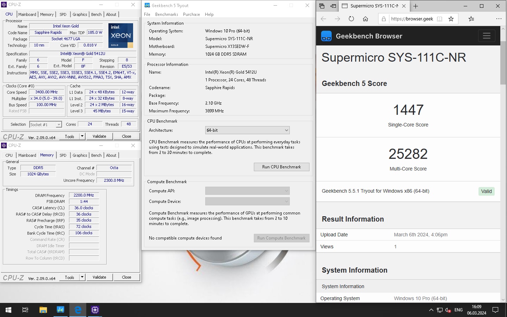This screenshot has width=507, height=317.
Task: Open SPD tab in upper CPU-Z
Action: [63, 14]
